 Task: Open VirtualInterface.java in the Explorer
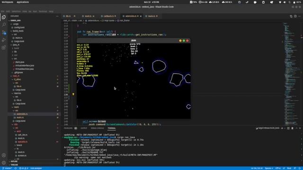[x=25, y=66]
